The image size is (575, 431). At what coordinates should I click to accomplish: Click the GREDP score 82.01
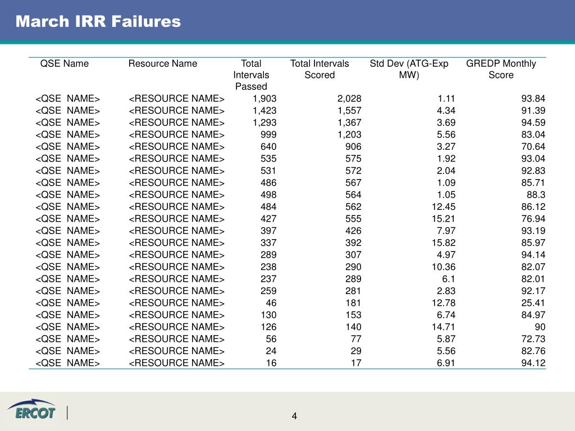pos(533,279)
